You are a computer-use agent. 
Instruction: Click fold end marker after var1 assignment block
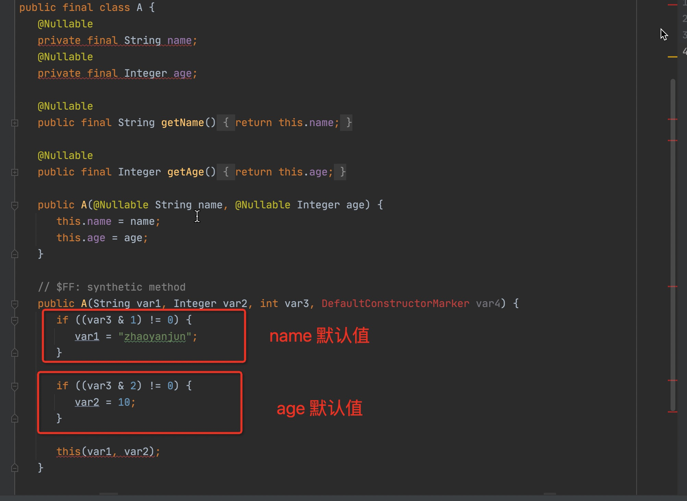(15, 353)
